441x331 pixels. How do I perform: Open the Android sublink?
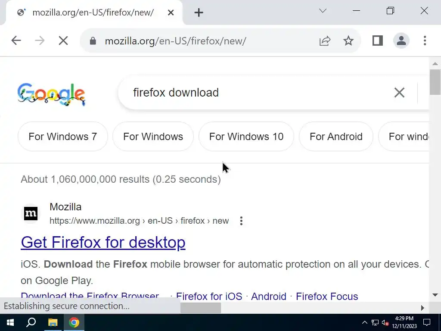click(x=269, y=297)
